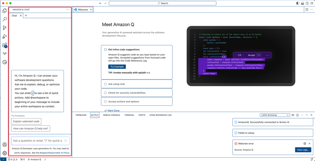Dismiss the Webview error notification

coord(309,144)
